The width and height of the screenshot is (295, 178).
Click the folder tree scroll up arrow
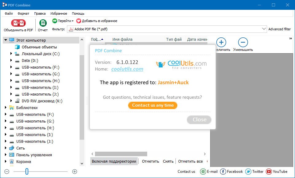tap(82, 40)
